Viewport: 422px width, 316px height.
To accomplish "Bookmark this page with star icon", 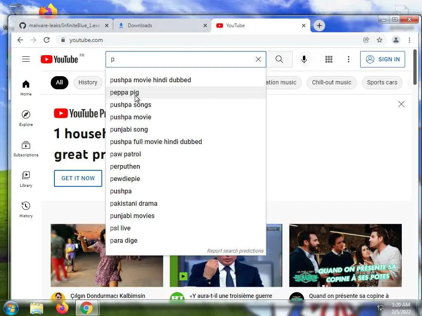I will click(x=380, y=40).
